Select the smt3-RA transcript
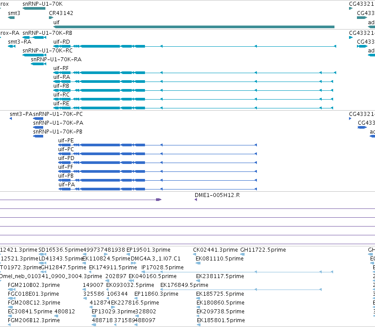 point(12,46)
